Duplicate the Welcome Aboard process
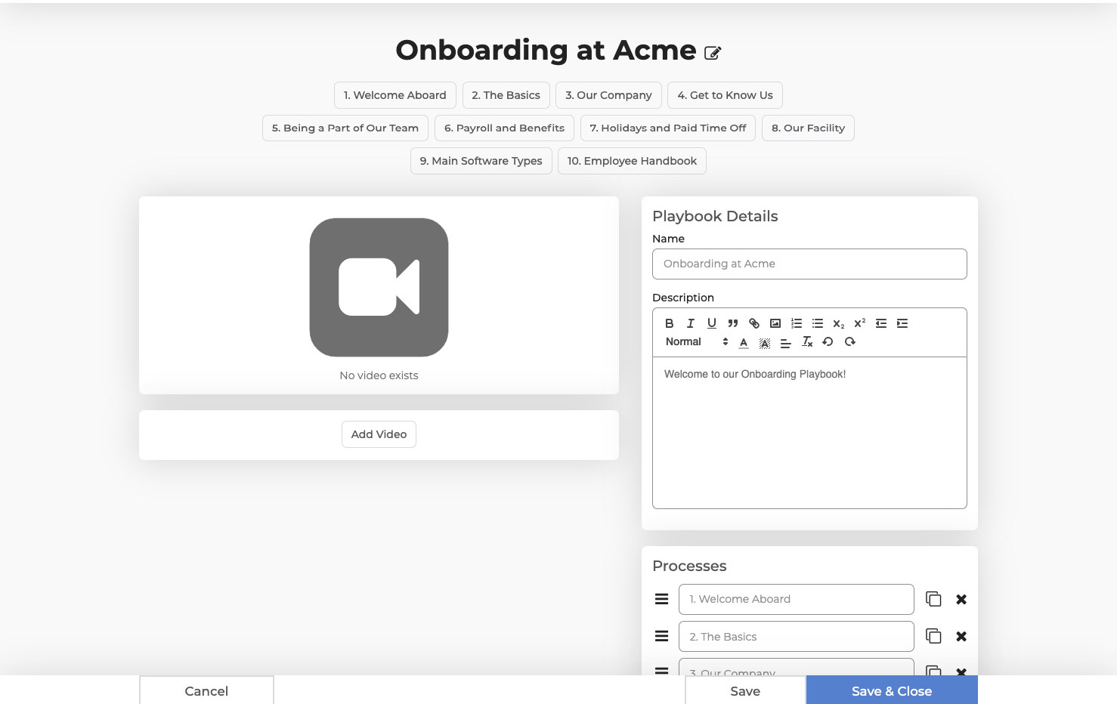Image resolution: width=1117 pixels, height=704 pixels. point(933,599)
